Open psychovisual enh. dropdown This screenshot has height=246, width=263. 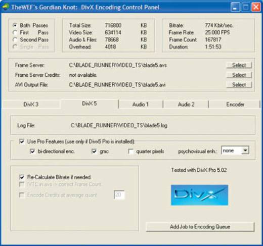[245, 150]
